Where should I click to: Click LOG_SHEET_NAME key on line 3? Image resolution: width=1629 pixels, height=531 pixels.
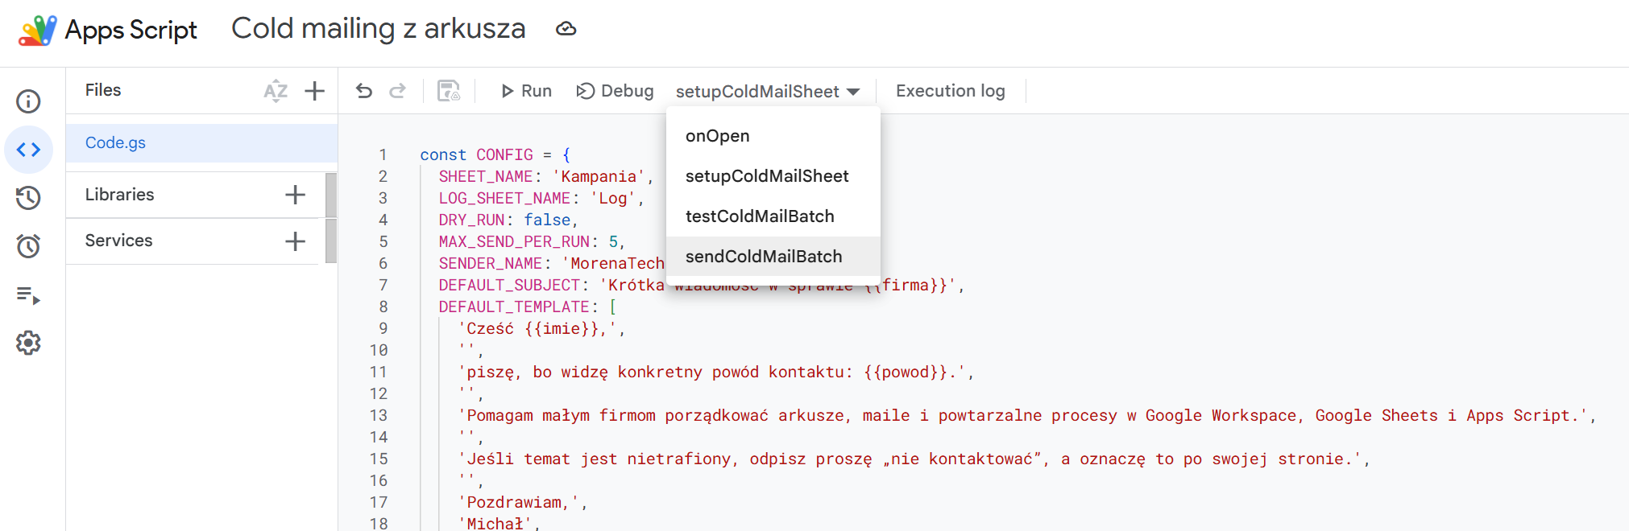tap(504, 198)
